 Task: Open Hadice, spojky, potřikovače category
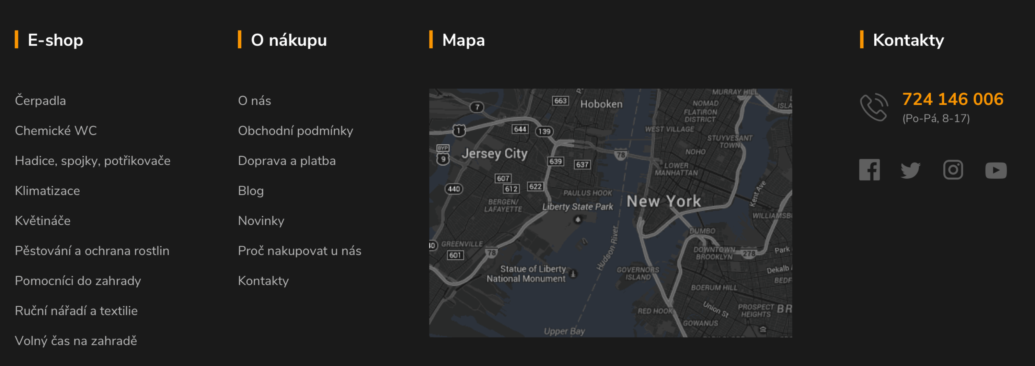(x=92, y=161)
